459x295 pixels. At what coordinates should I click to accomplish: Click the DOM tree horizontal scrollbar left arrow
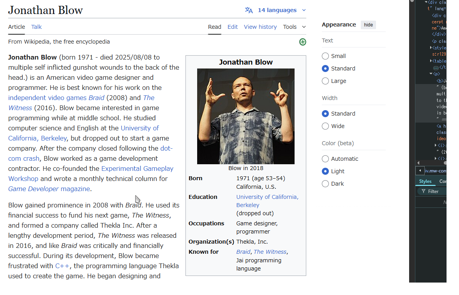coord(418,163)
